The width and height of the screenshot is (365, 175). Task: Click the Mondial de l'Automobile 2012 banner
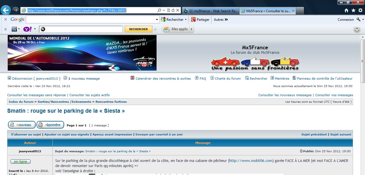coord(82,53)
